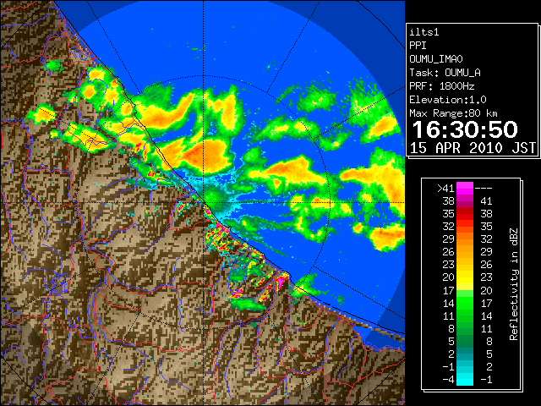Click the 'PRF: 1800Hz' value

[x=442, y=86]
